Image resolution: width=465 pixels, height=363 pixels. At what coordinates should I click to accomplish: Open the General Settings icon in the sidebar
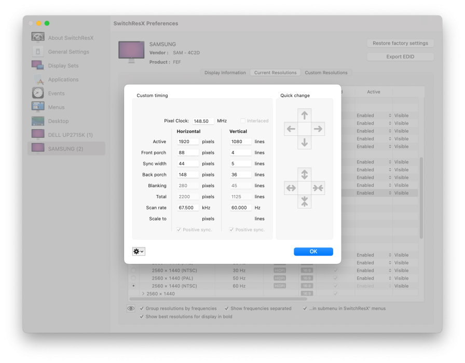click(38, 51)
